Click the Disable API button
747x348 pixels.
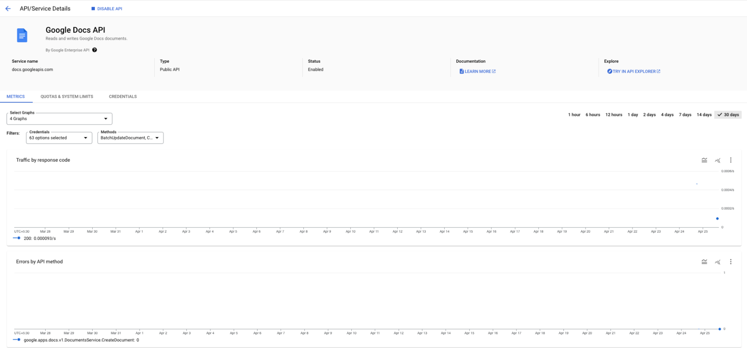(x=107, y=8)
